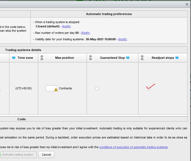Modify the stopped trading system behavior
Image resolution: width=191 pixels, height=161 pixels.
[66, 26]
